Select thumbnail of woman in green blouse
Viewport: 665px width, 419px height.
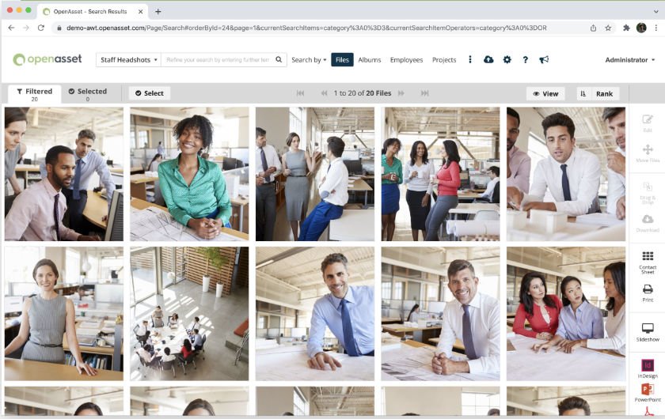pos(189,174)
